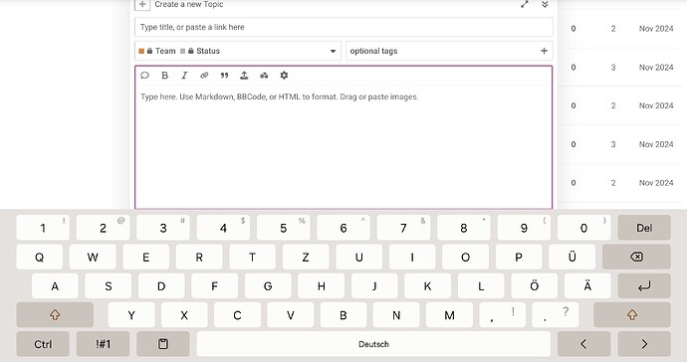Tap the P key
Image resolution: width=687 pixels, height=362 pixels.
(519, 257)
